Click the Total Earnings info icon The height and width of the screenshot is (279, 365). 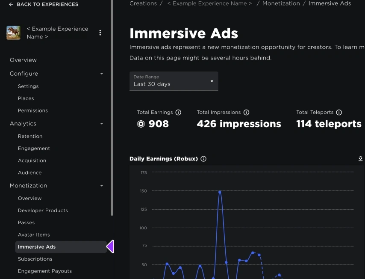178,113
